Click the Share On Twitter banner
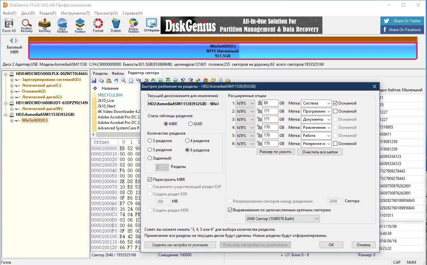Viewport: 427px width, 265px height. point(402,21)
